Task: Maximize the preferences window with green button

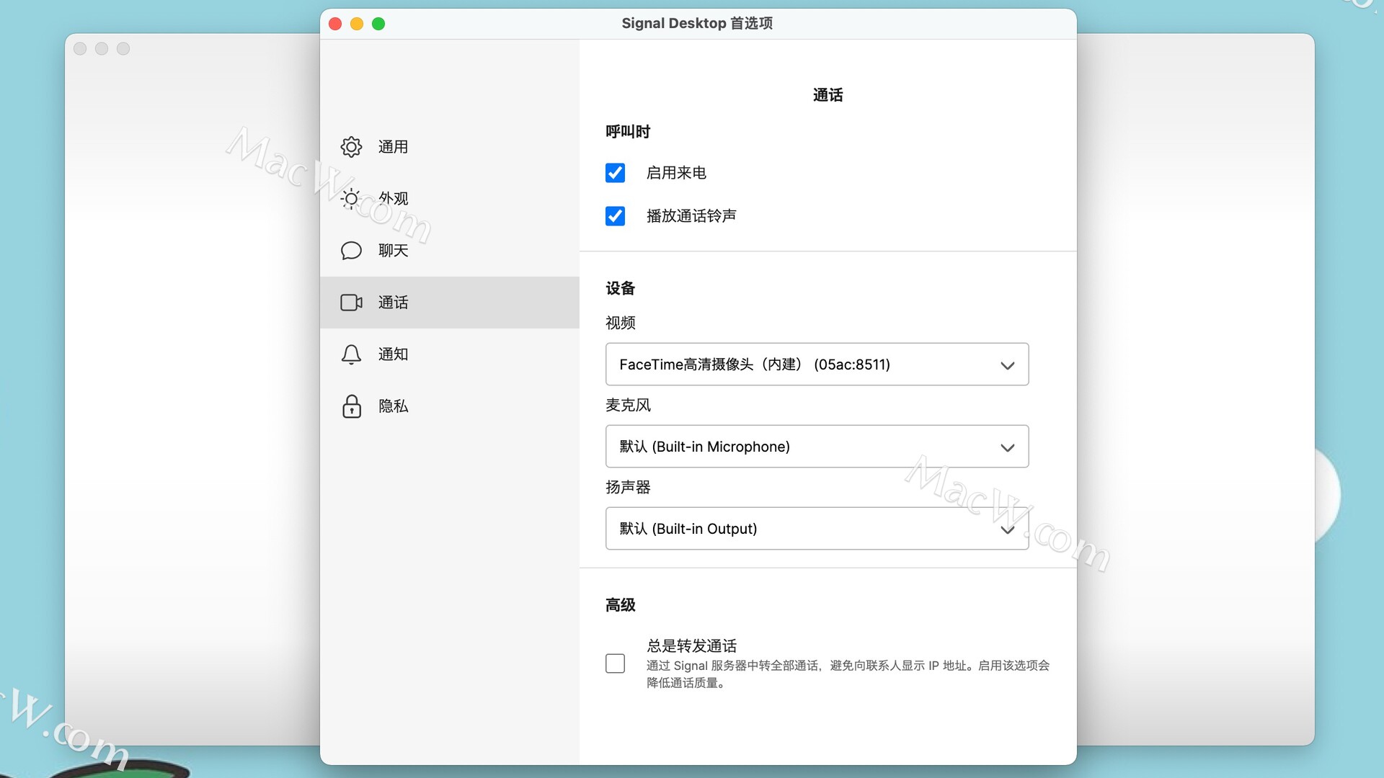Action: point(378,24)
